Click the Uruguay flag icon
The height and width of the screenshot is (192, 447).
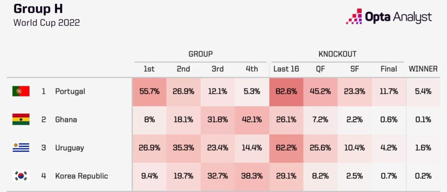[x=20, y=148]
